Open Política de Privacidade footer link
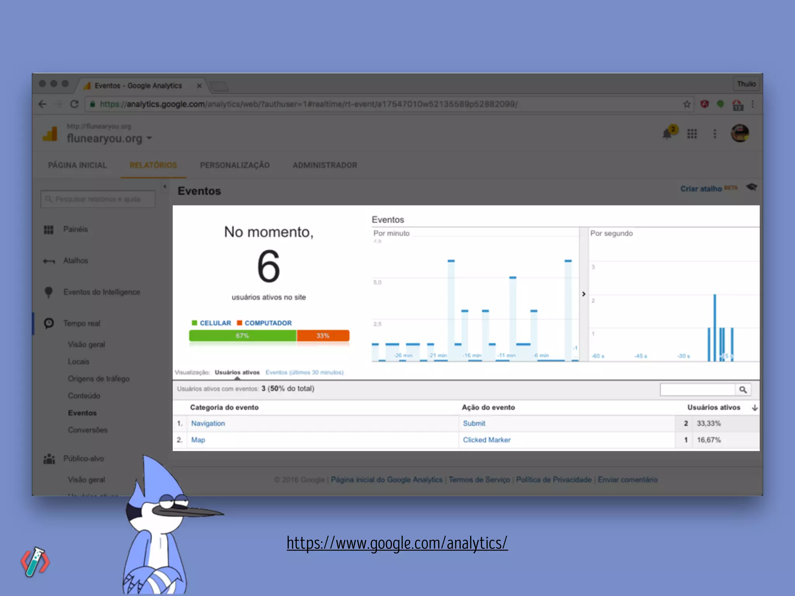 (x=554, y=480)
